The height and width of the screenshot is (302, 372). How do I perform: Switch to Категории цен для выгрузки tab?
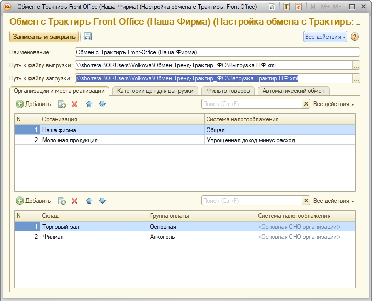[155, 91]
